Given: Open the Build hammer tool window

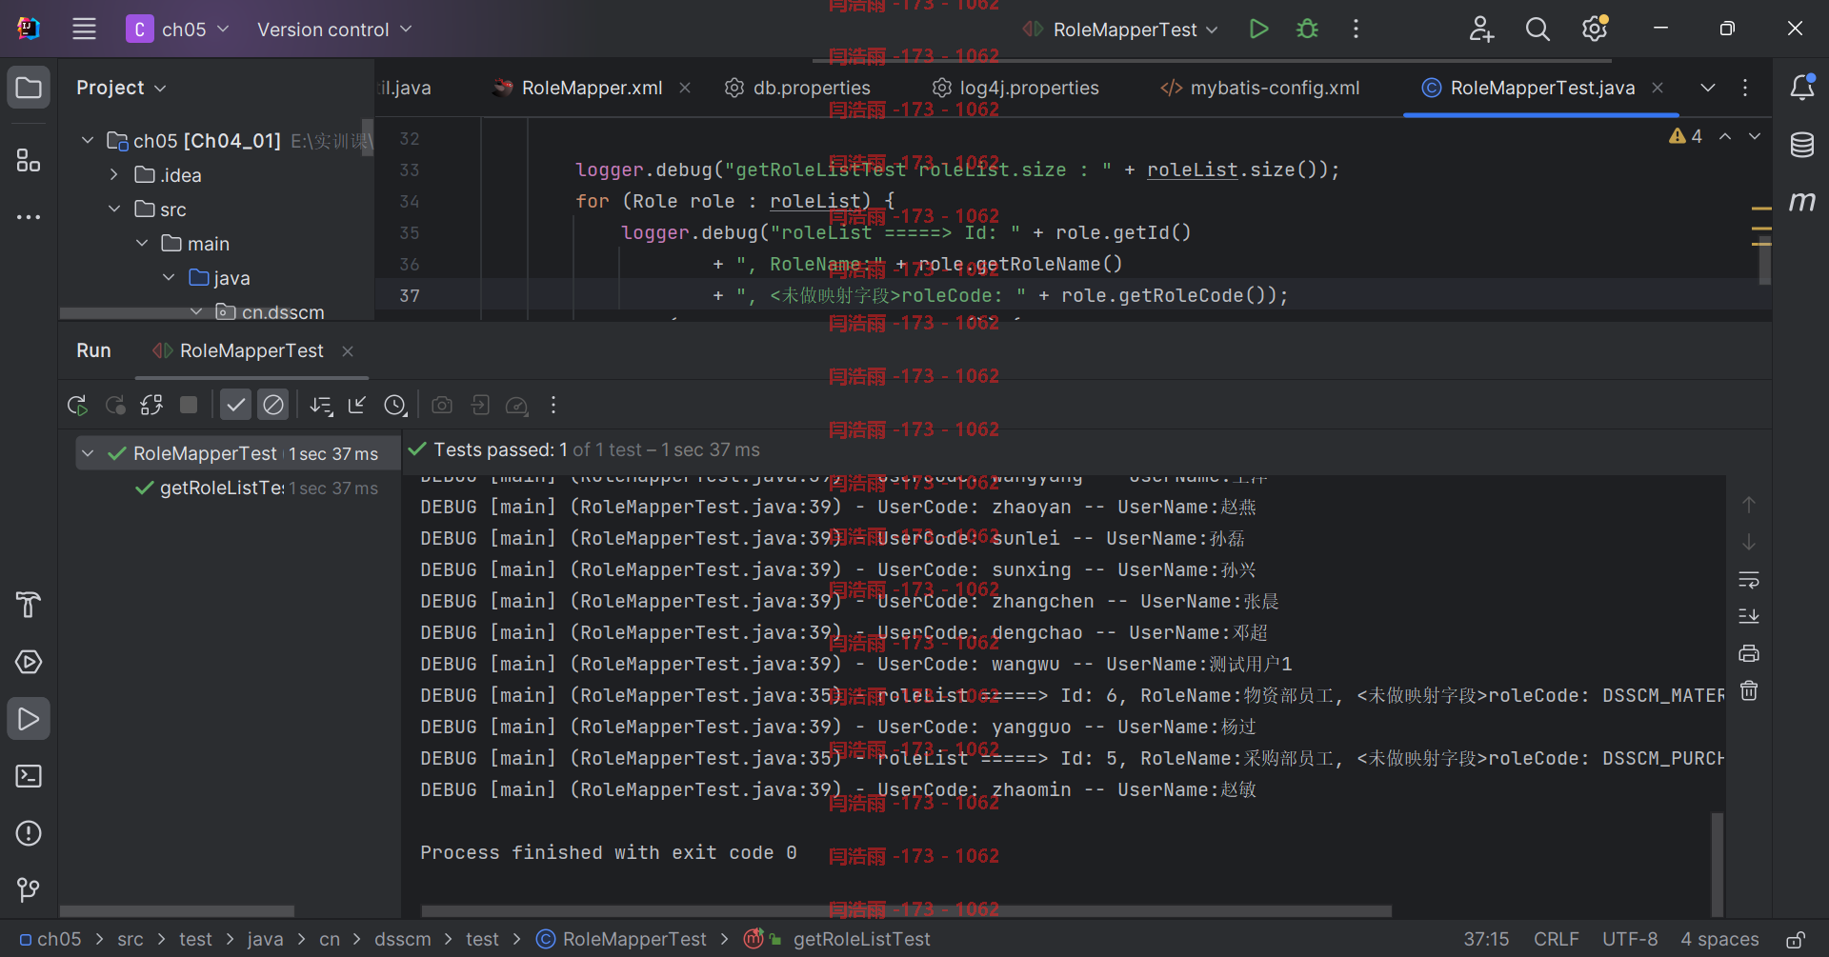Looking at the screenshot, I should (x=29, y=605).
